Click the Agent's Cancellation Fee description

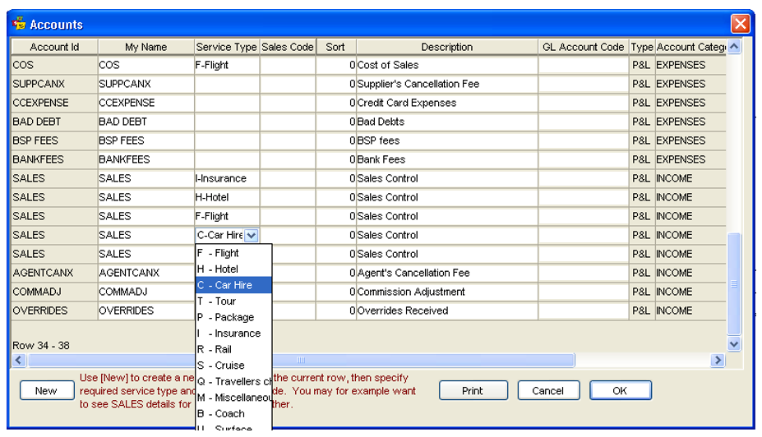coord(447,273)
